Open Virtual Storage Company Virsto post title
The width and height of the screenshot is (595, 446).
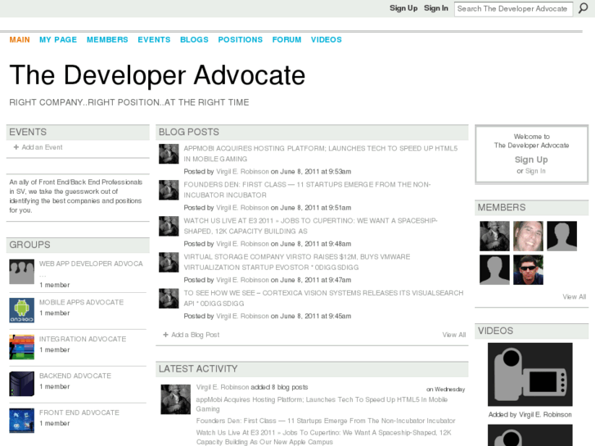297,263
